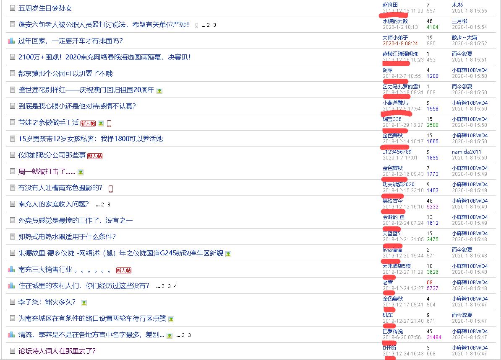View author profile "大师小弟子"
The width and height of the screenshot is (501, 360).
(x=395, y=38)
